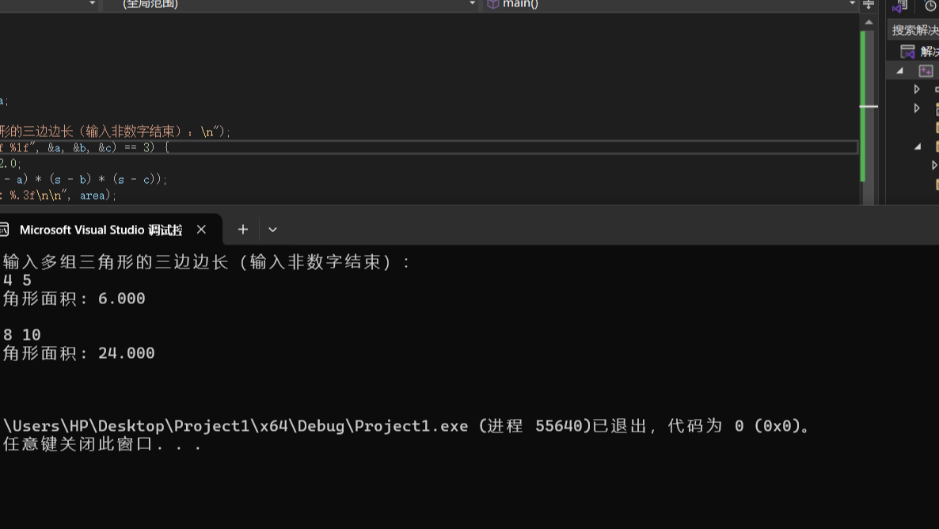This screenshot has width=939, height=529.
Task: Click the Project1.exe exit message line
Action: pos(407,426)
